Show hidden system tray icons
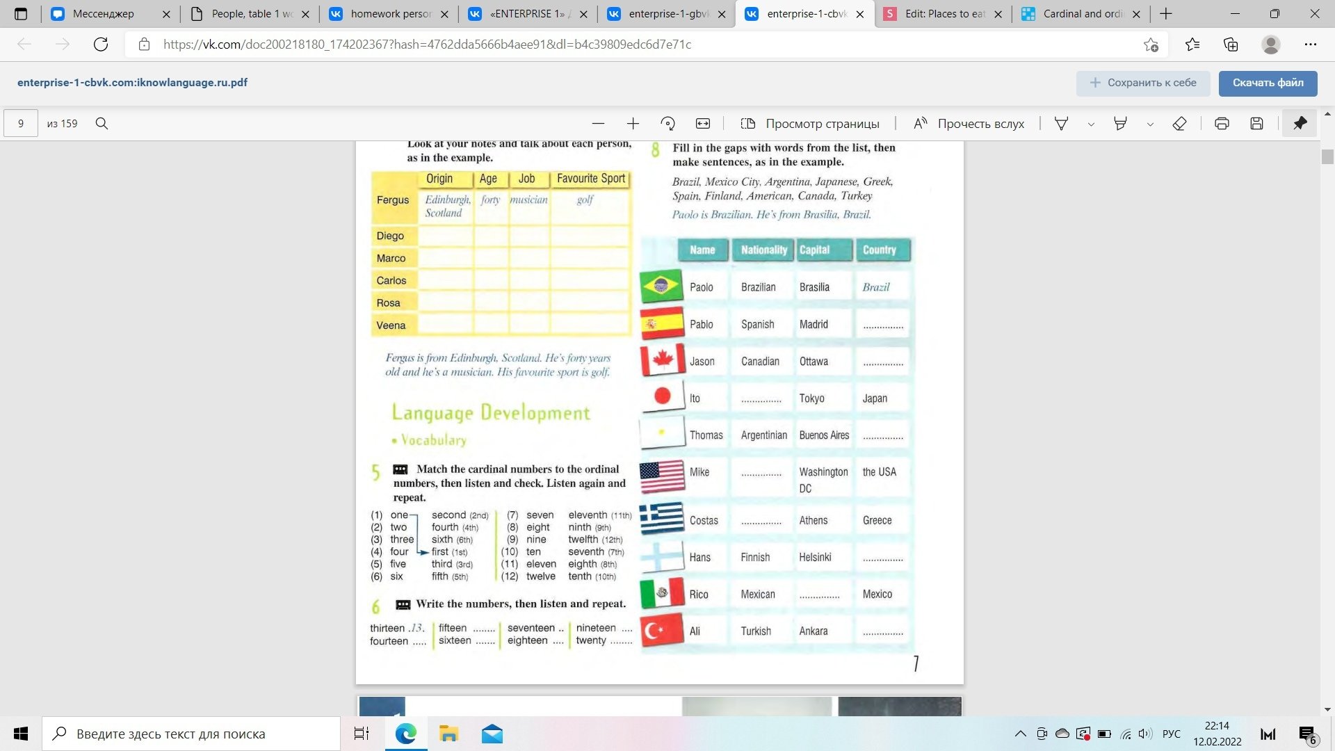Image resolution: width=1335 pixels, height=751 pixels. (1020, 734)
